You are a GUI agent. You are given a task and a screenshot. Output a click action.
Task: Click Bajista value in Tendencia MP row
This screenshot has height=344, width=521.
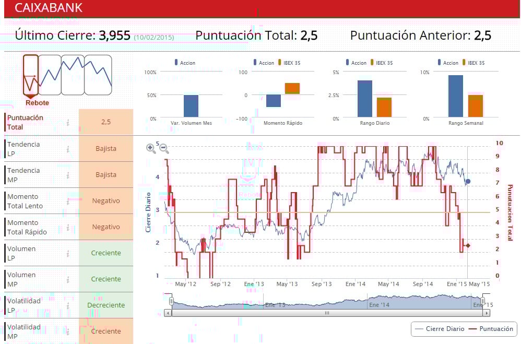click(106, 174)
